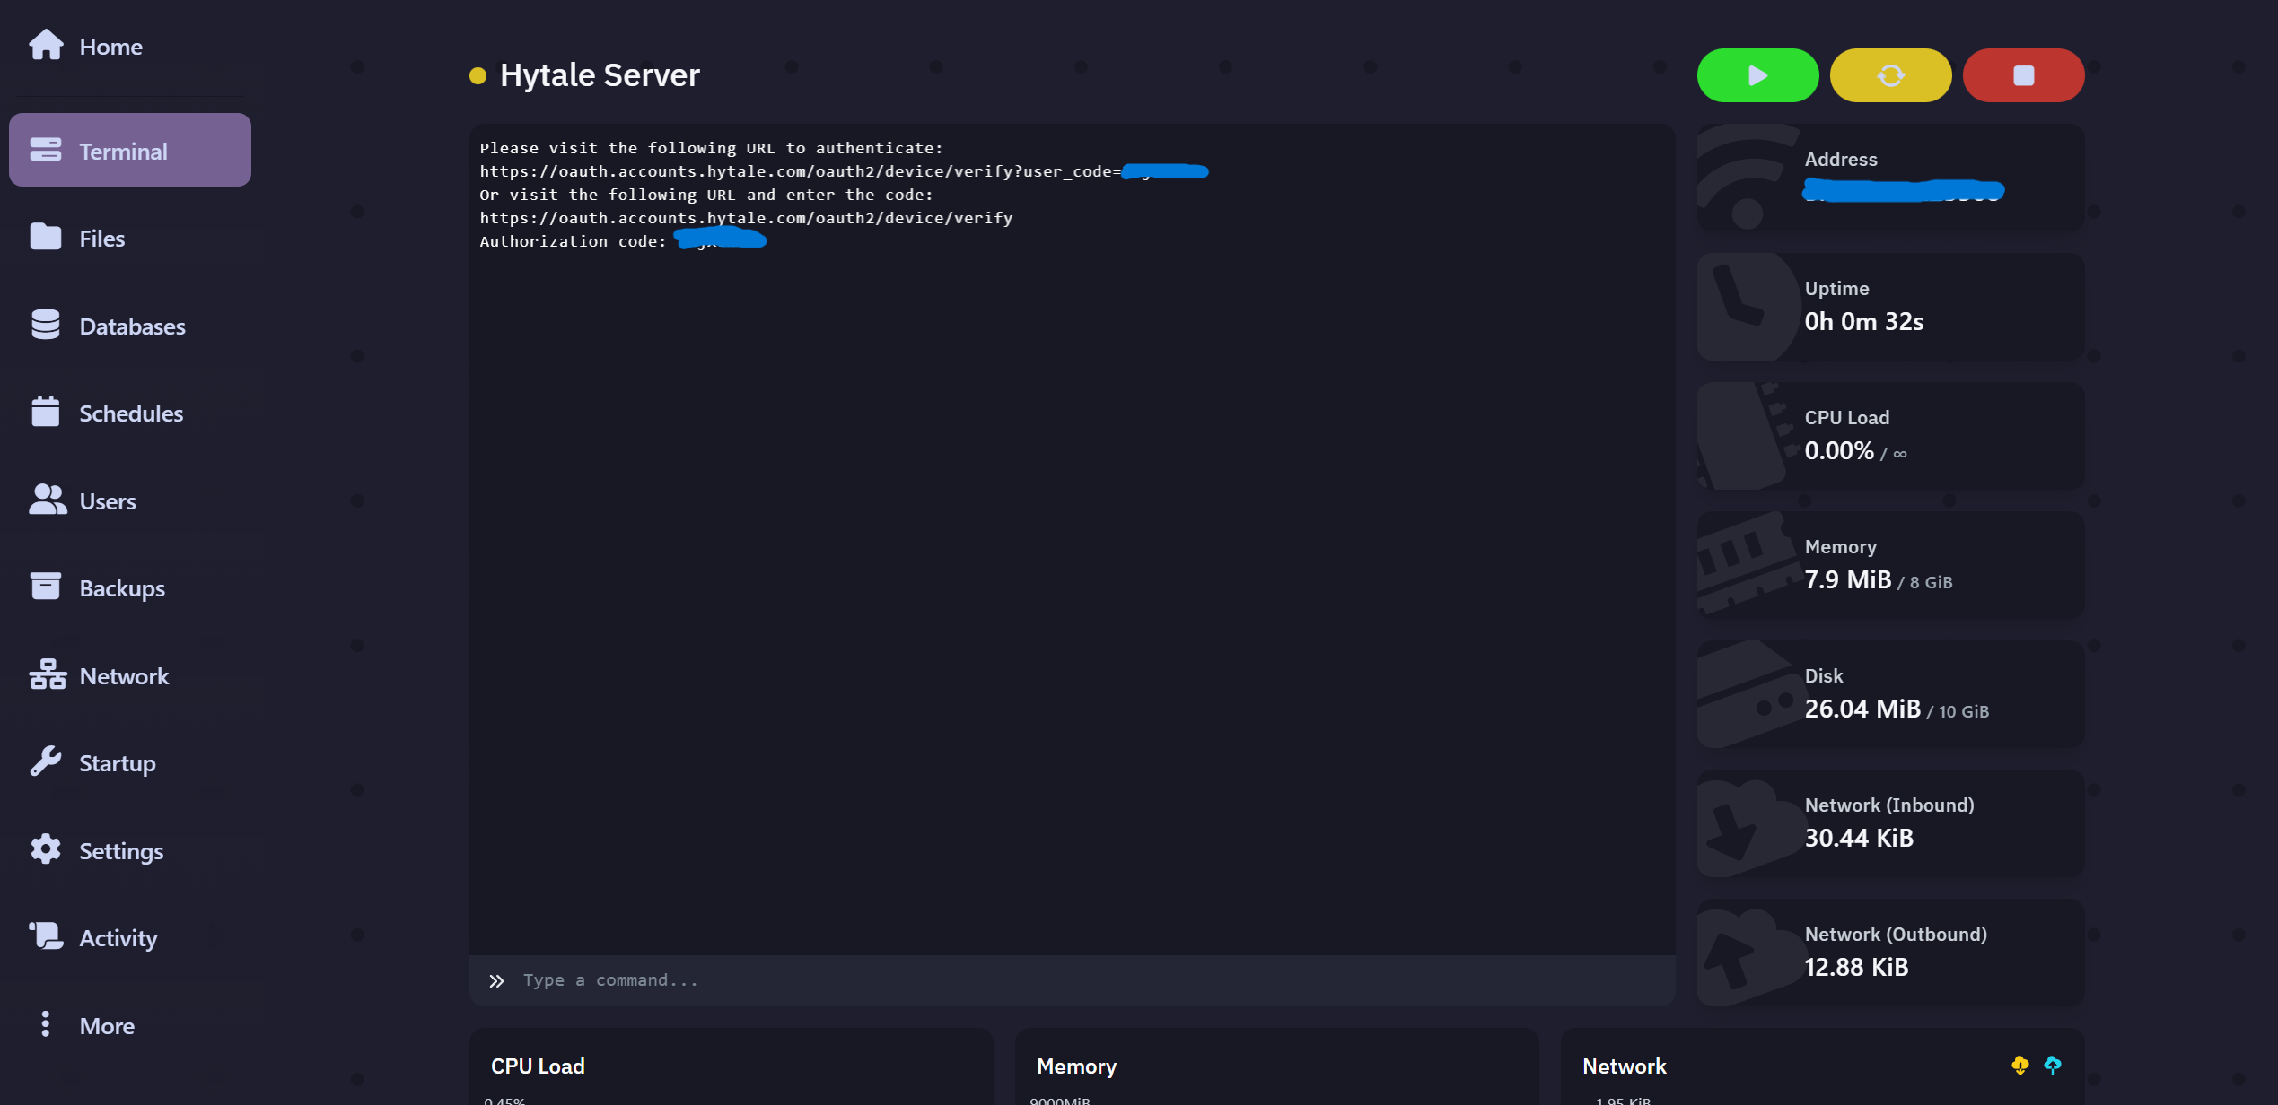Open the Databases icon

(x=46, y=325)
